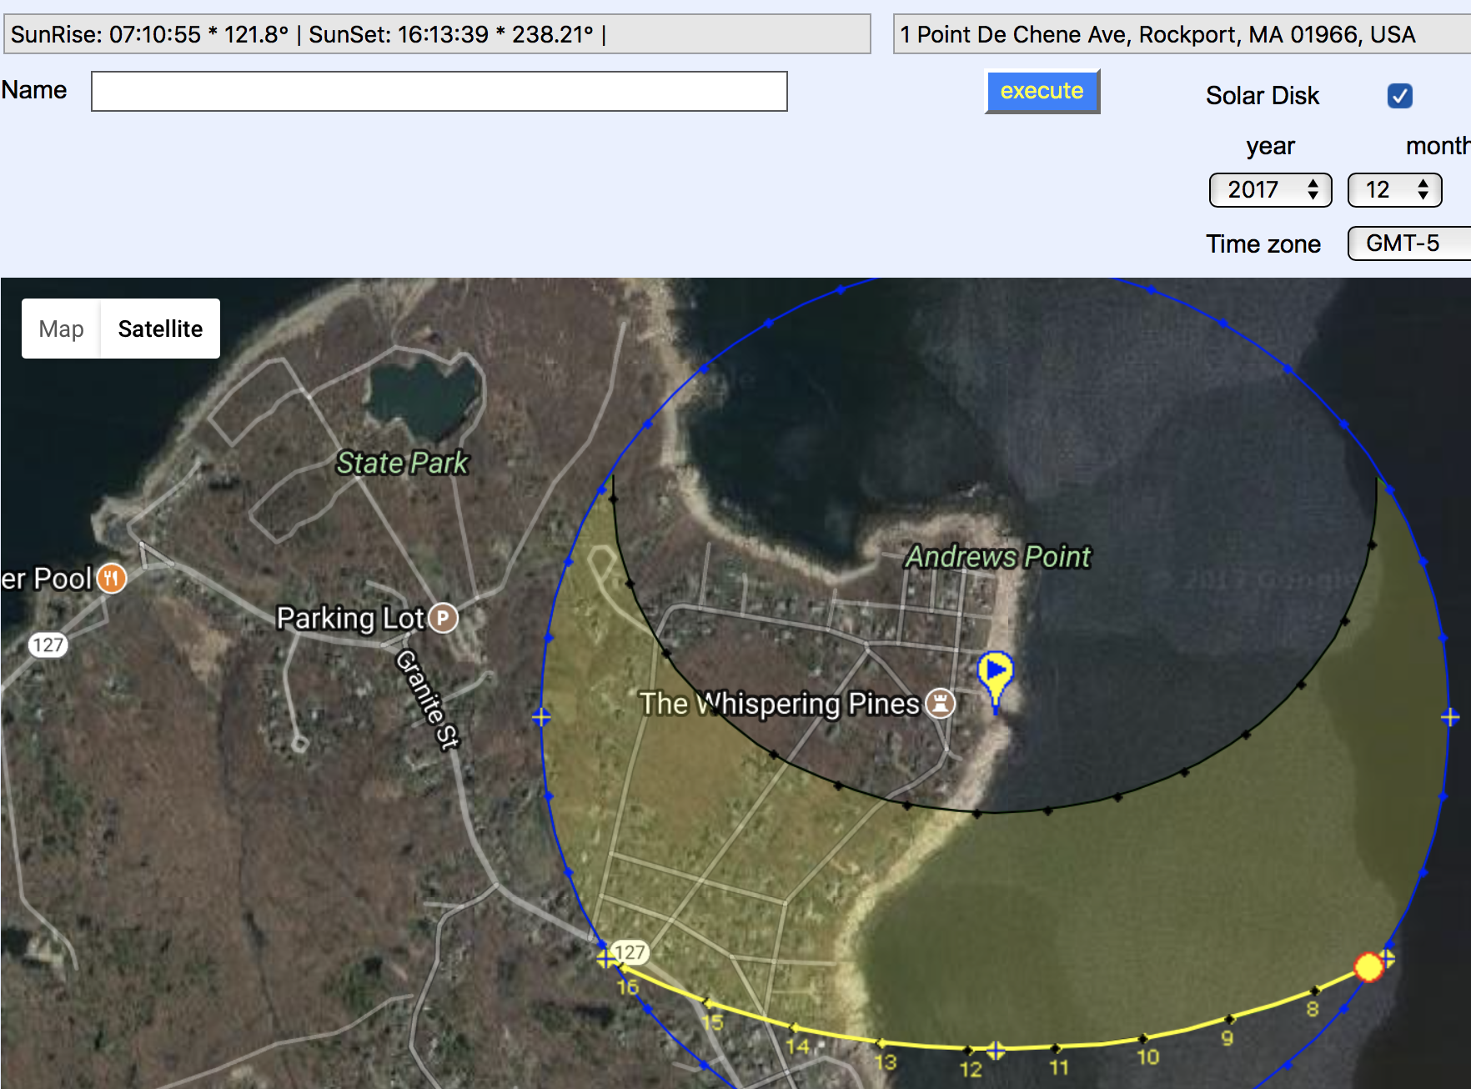Open the year 2017 dropdown
The width and height of the screenshot is (1471, 1089).
tap(1270, 190)
